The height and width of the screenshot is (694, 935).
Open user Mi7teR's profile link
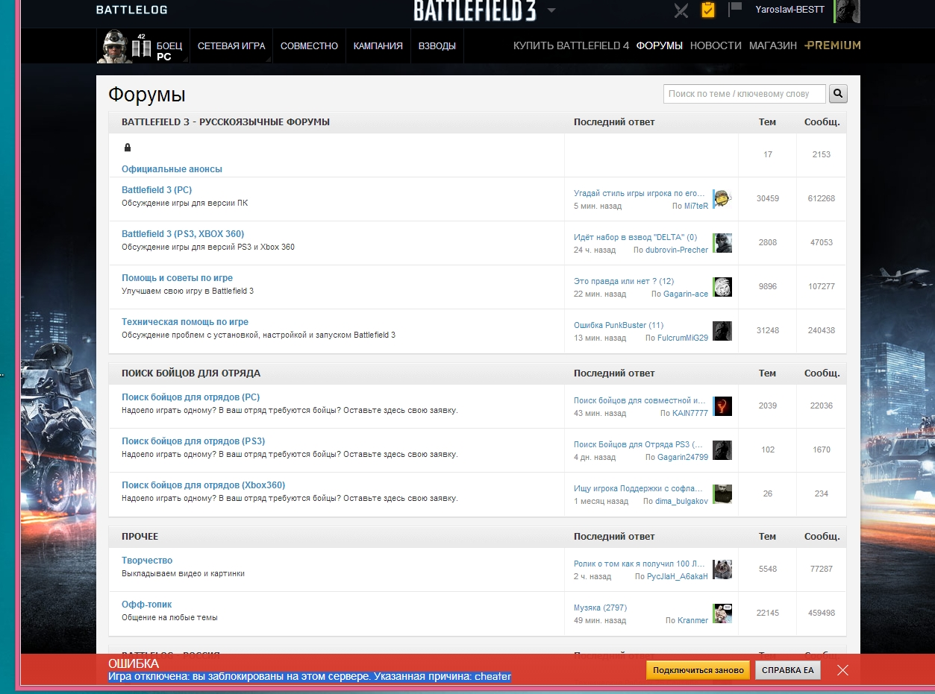696,206
